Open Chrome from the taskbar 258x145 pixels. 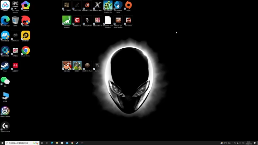(72, 143)
